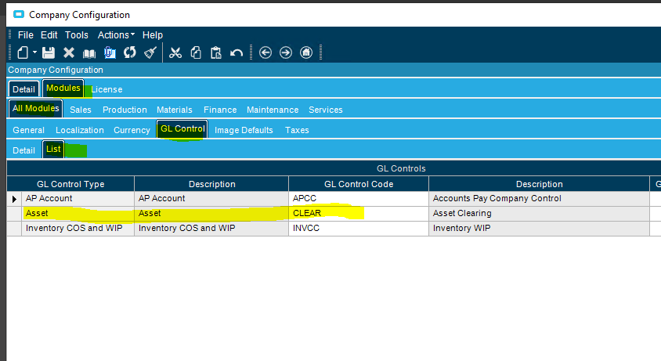Switch to Detail tab beside List
Image resolution: width=661 pixels, height=361 pixels.
23,150
